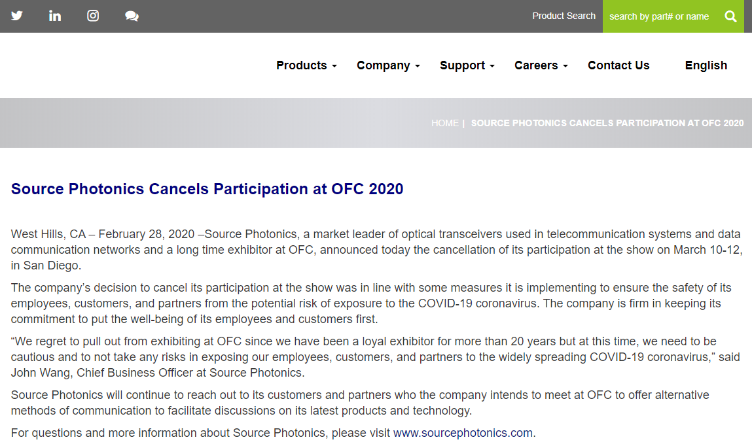The height and width of the screenshot is (446, 752).
Task: Expand the Support dropdown menu
Action: tap(467, 65)
